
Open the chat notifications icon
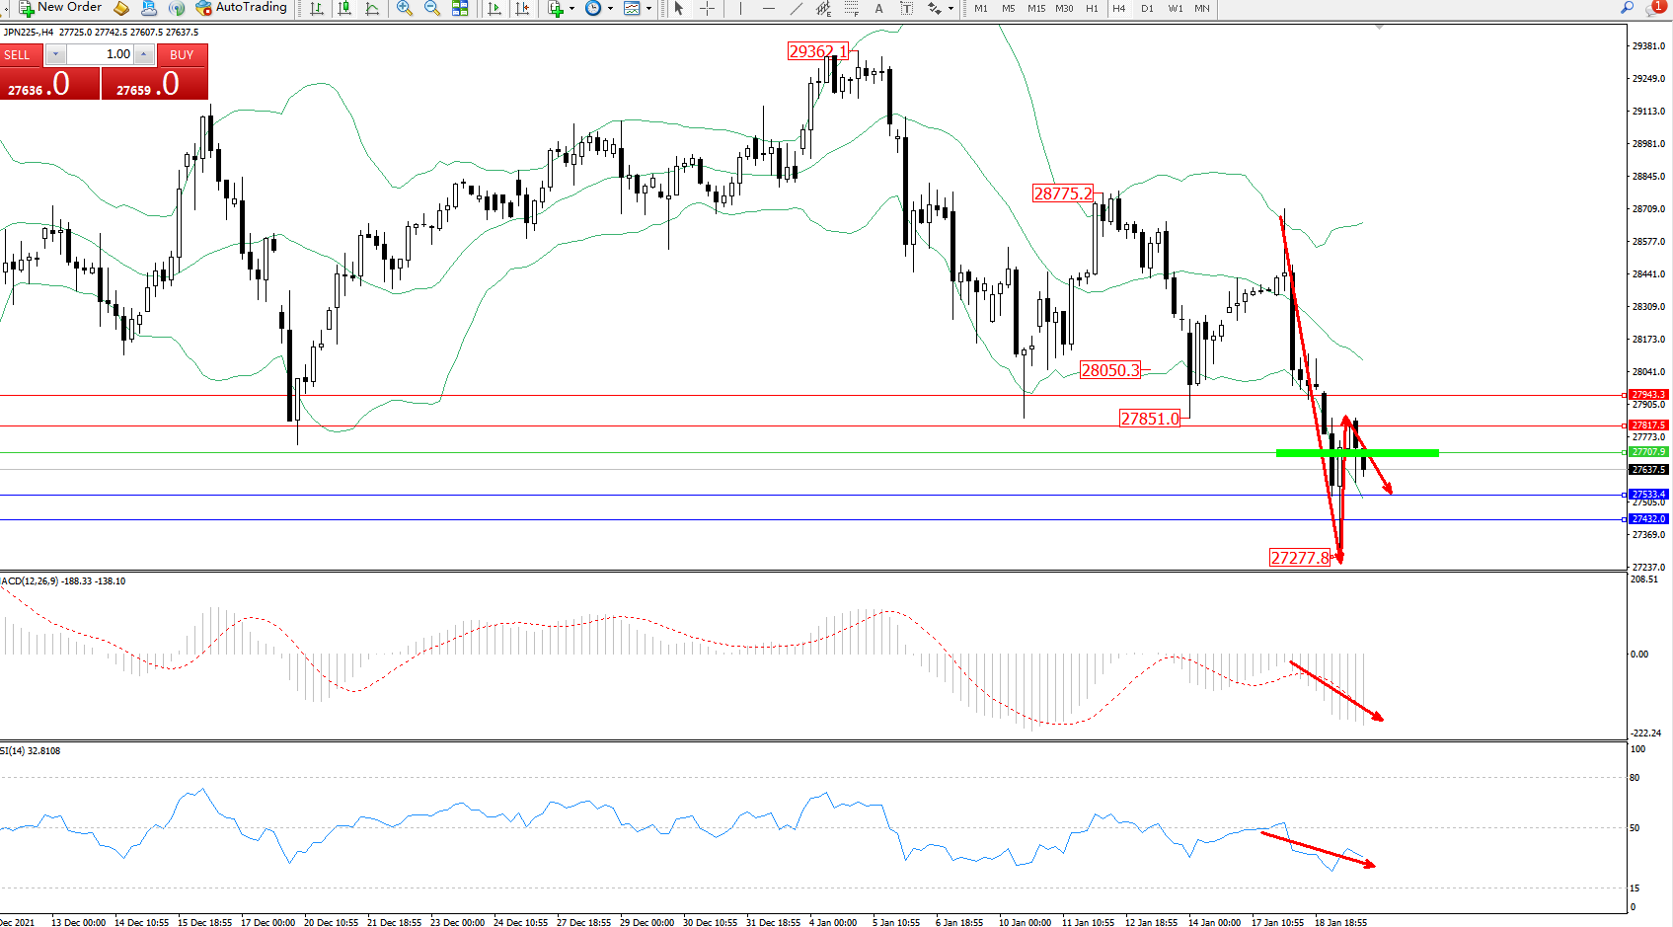point(1655,8)
